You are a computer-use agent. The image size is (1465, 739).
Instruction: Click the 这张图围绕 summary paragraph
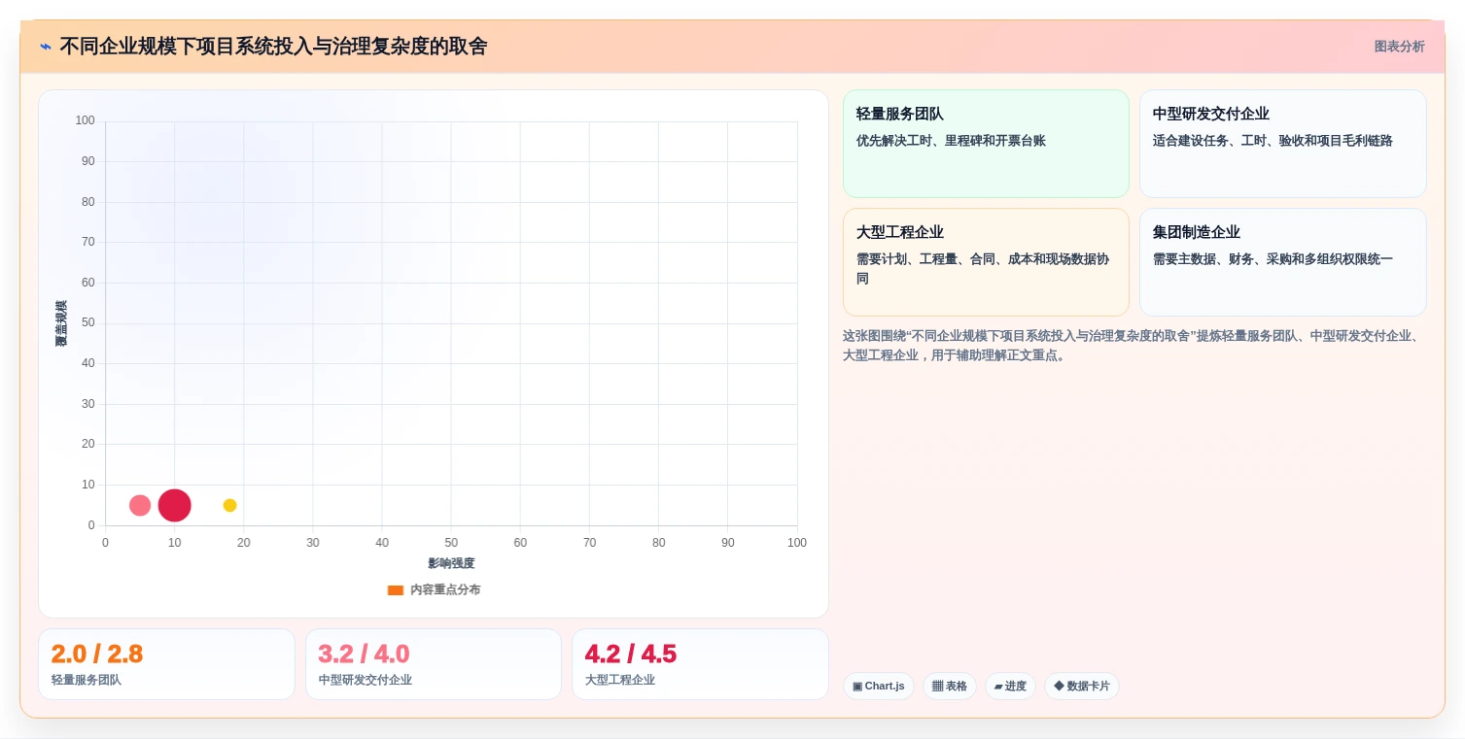pos(1134,346)
